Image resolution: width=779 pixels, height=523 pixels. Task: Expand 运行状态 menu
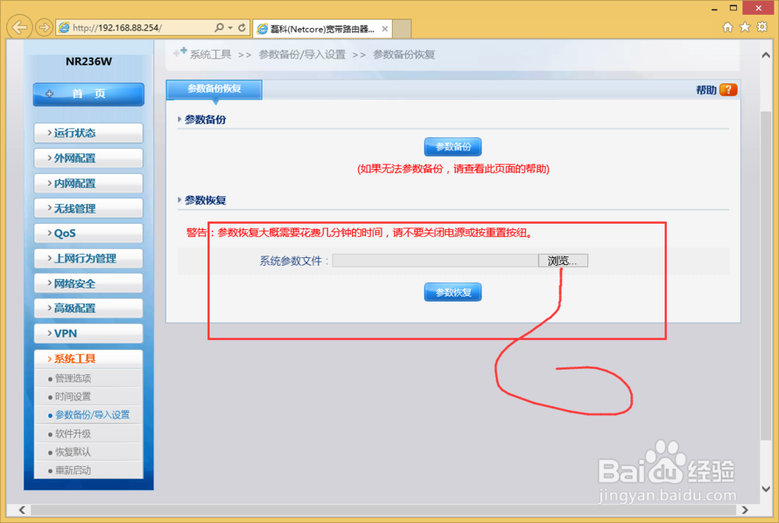89,133
